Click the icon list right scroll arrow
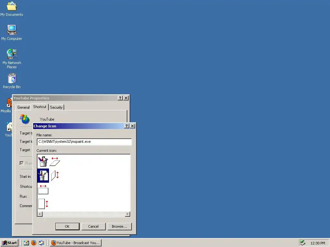Viewport: 330px width, 247px height. click(128, 214)
